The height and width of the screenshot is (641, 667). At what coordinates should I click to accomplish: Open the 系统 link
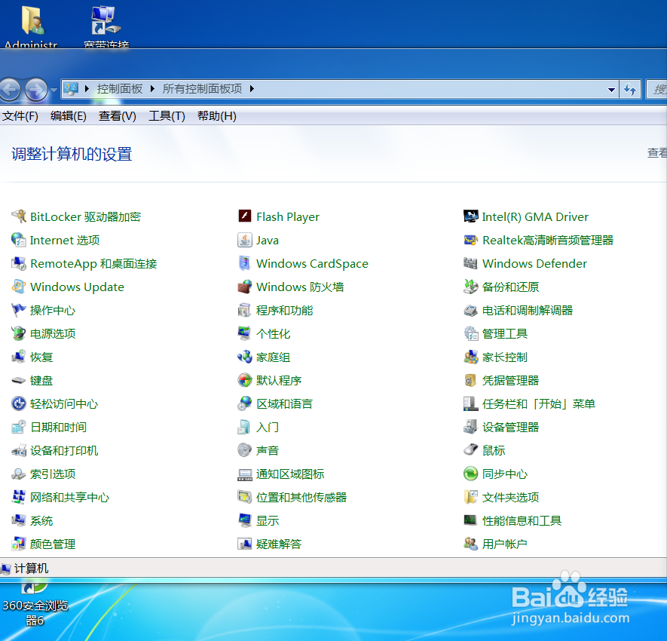[41, 520]
